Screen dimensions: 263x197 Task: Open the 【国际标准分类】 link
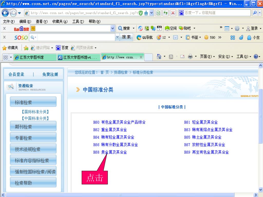point(35,112)
